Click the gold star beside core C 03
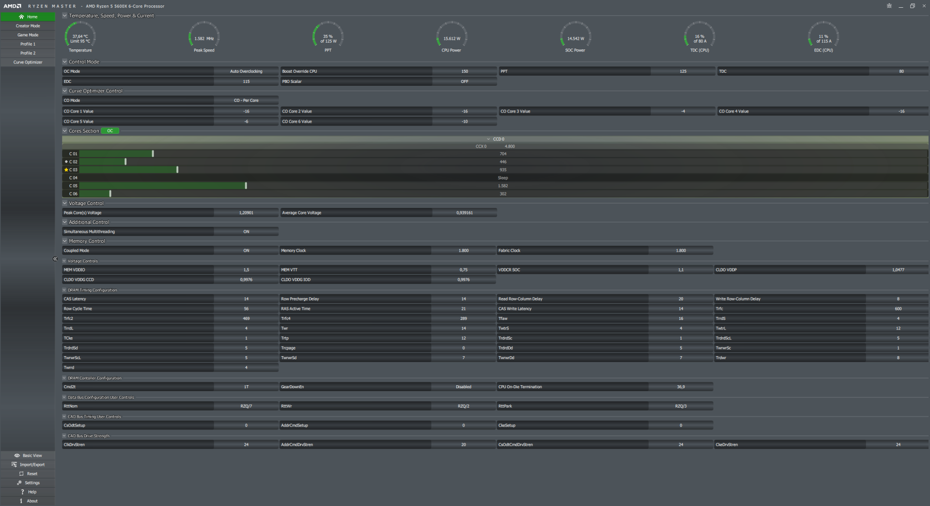Viewport: 930px width, 506px height. [66, 170]
